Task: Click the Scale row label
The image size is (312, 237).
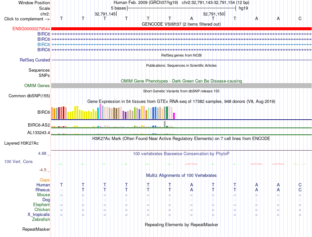Action: coord(44,8)
